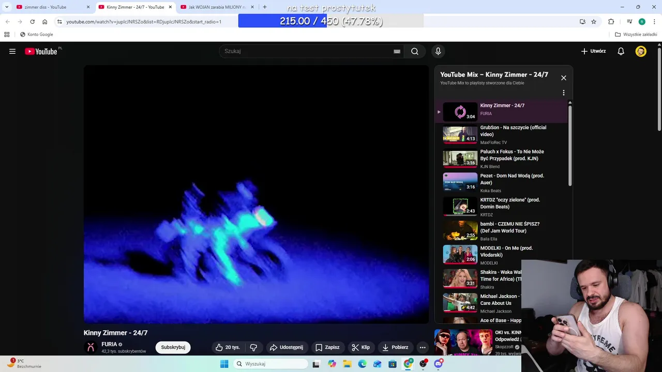
Task: Go to Chrome home page
Action: [x=45, y=22]
